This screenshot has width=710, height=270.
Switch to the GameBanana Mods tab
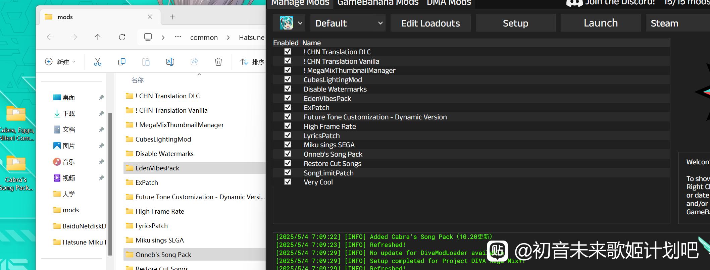point(378,3)
